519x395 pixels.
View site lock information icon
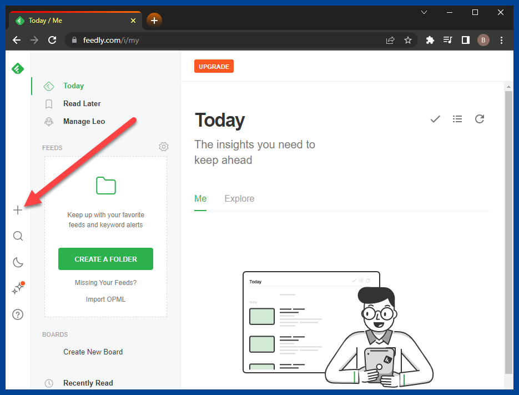tap(74, 40)
